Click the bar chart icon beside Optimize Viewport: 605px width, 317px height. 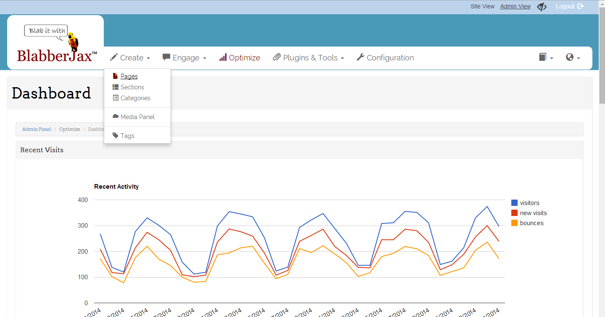pos(223,57)
